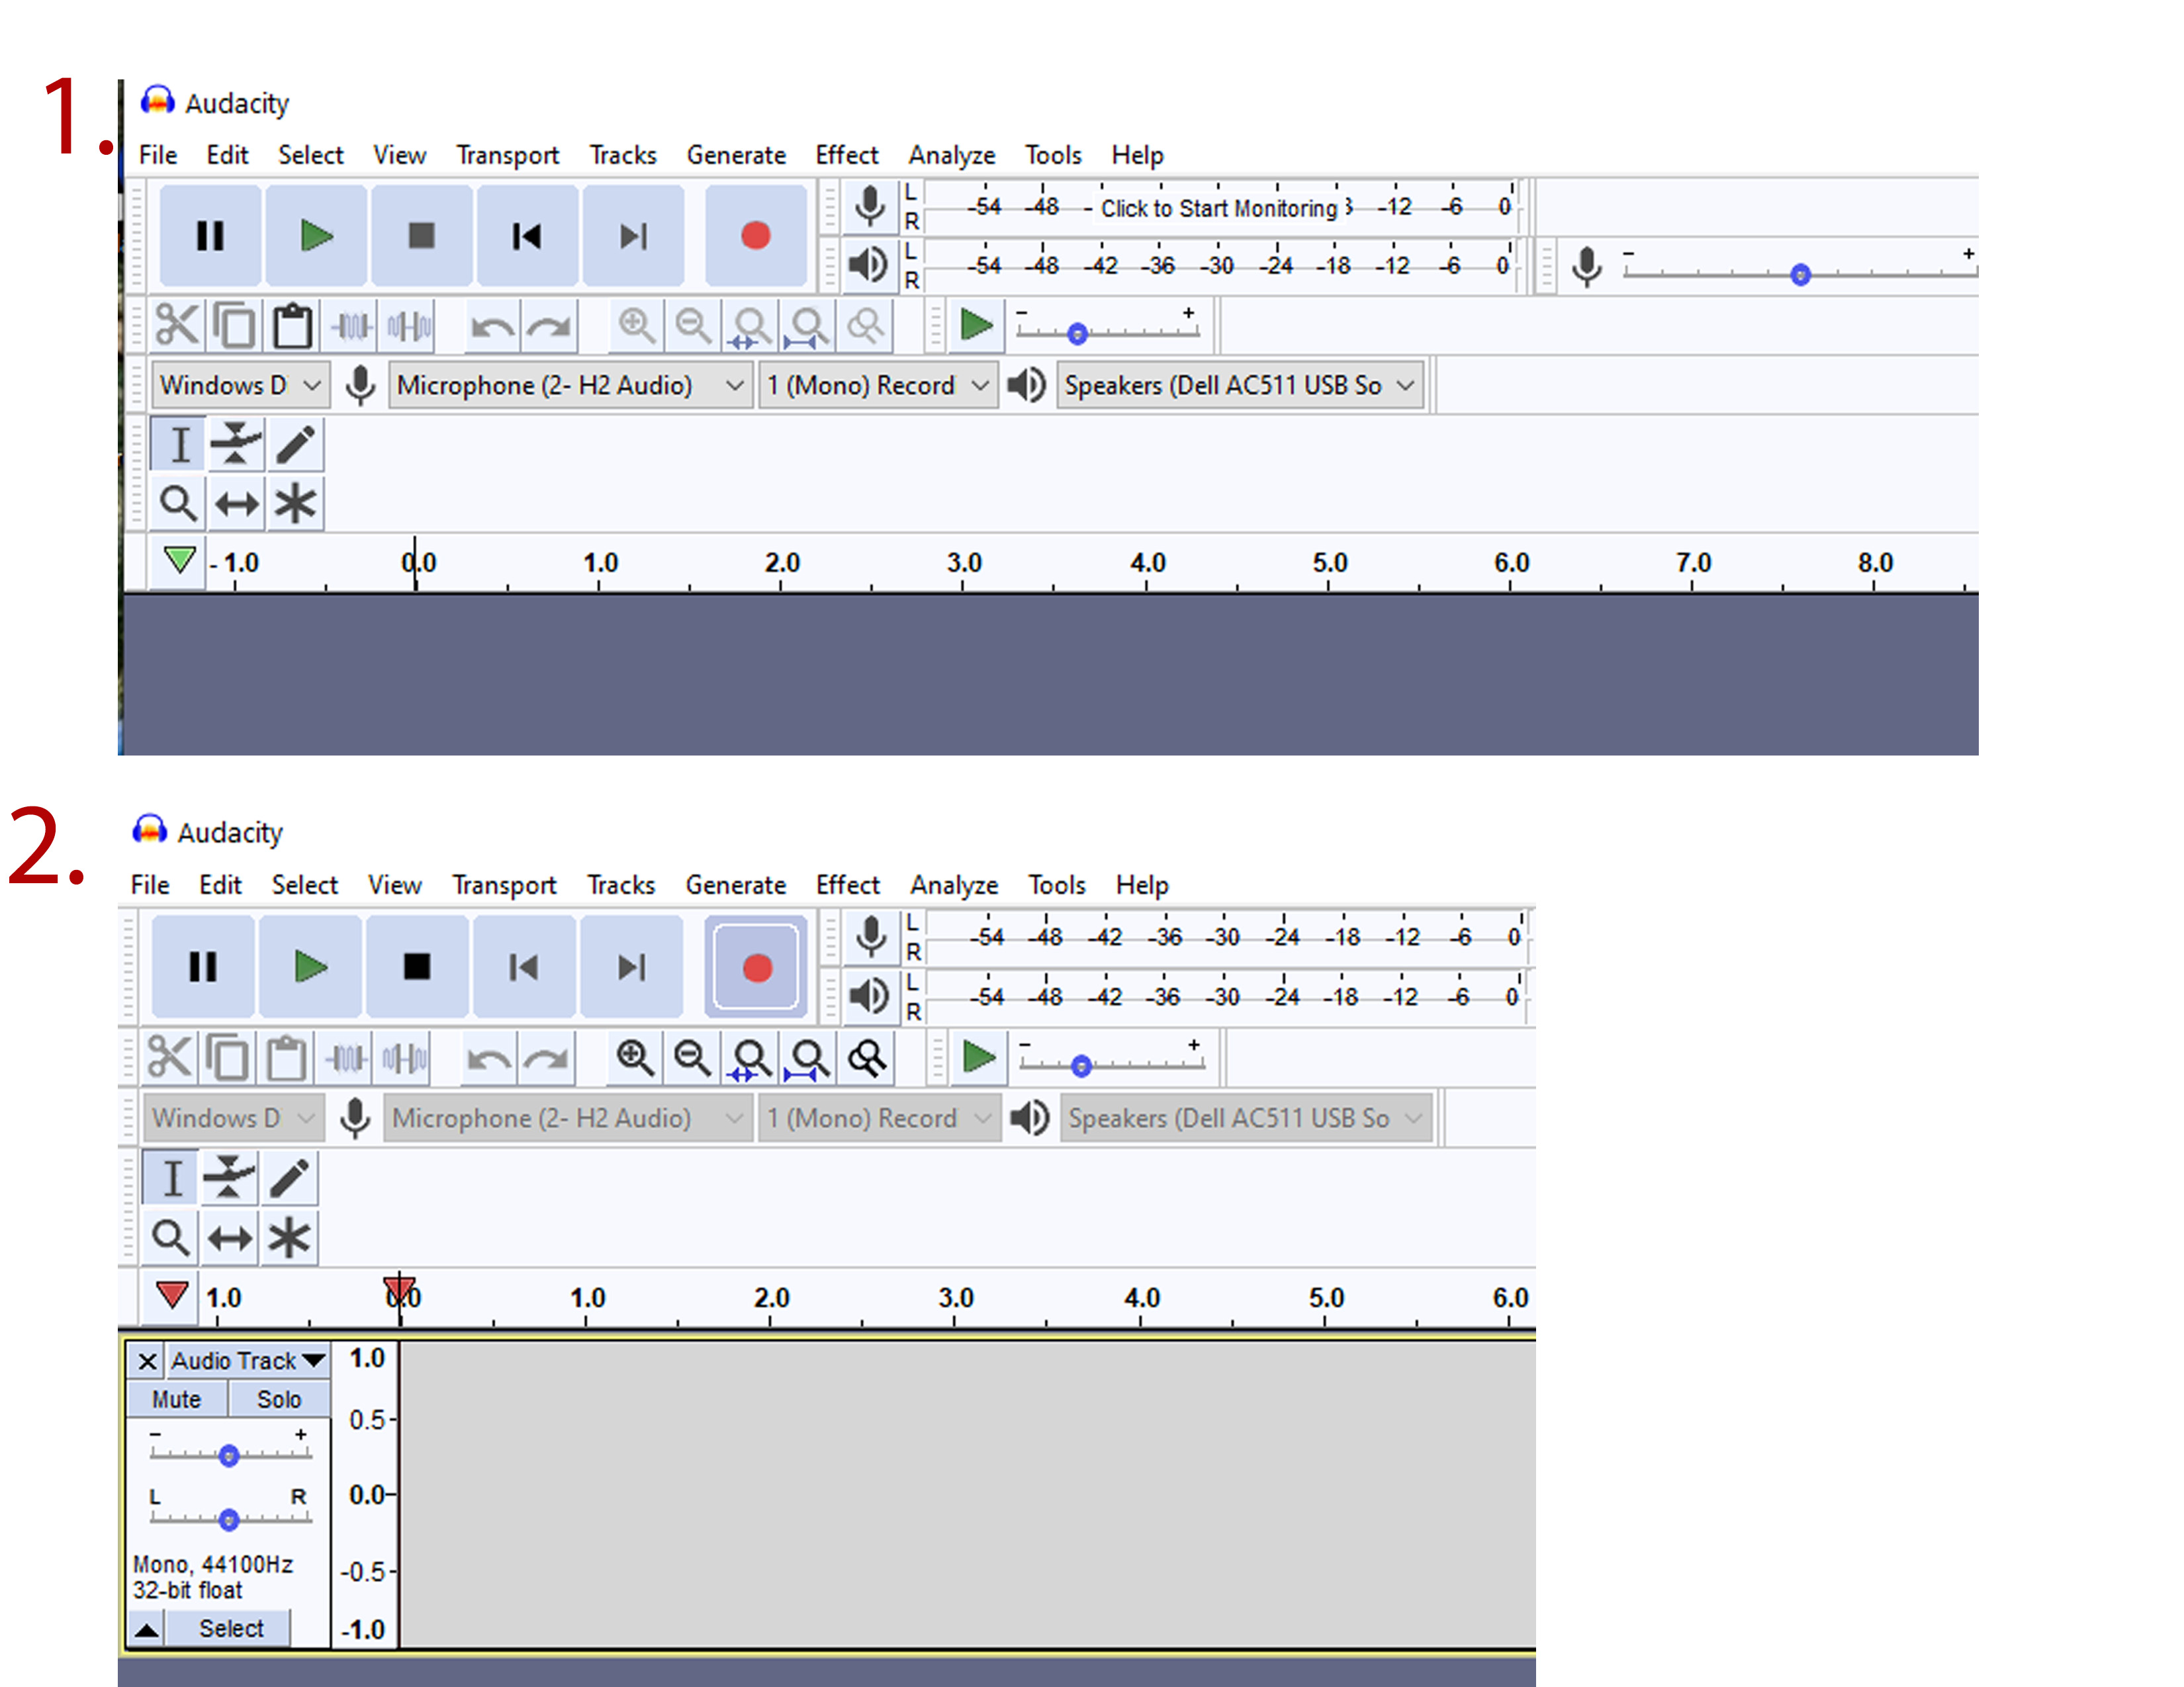Select the Draw pencil tool in first window
The width and height of the screenshot is (2184, 1687).
click(295, 445)
